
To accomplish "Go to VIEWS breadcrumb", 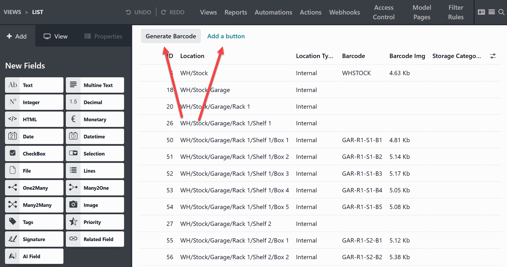I will click(x=12, y=12).
